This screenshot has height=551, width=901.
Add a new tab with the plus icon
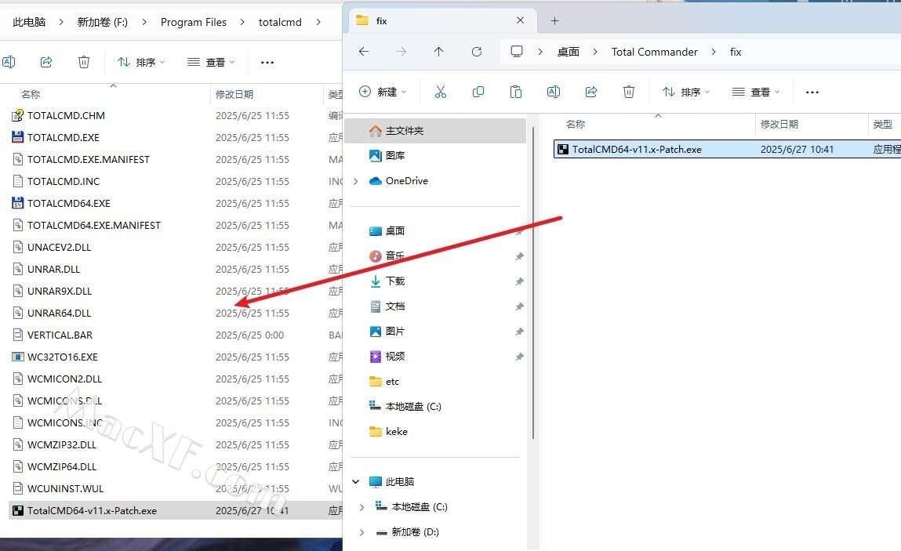pyautogui.click(x=554, y=21)
